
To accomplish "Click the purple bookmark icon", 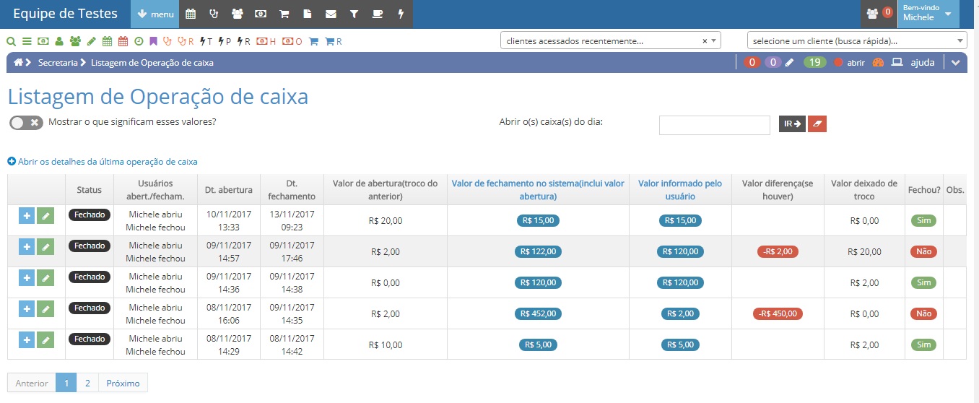I will click(x=153, y=41).
